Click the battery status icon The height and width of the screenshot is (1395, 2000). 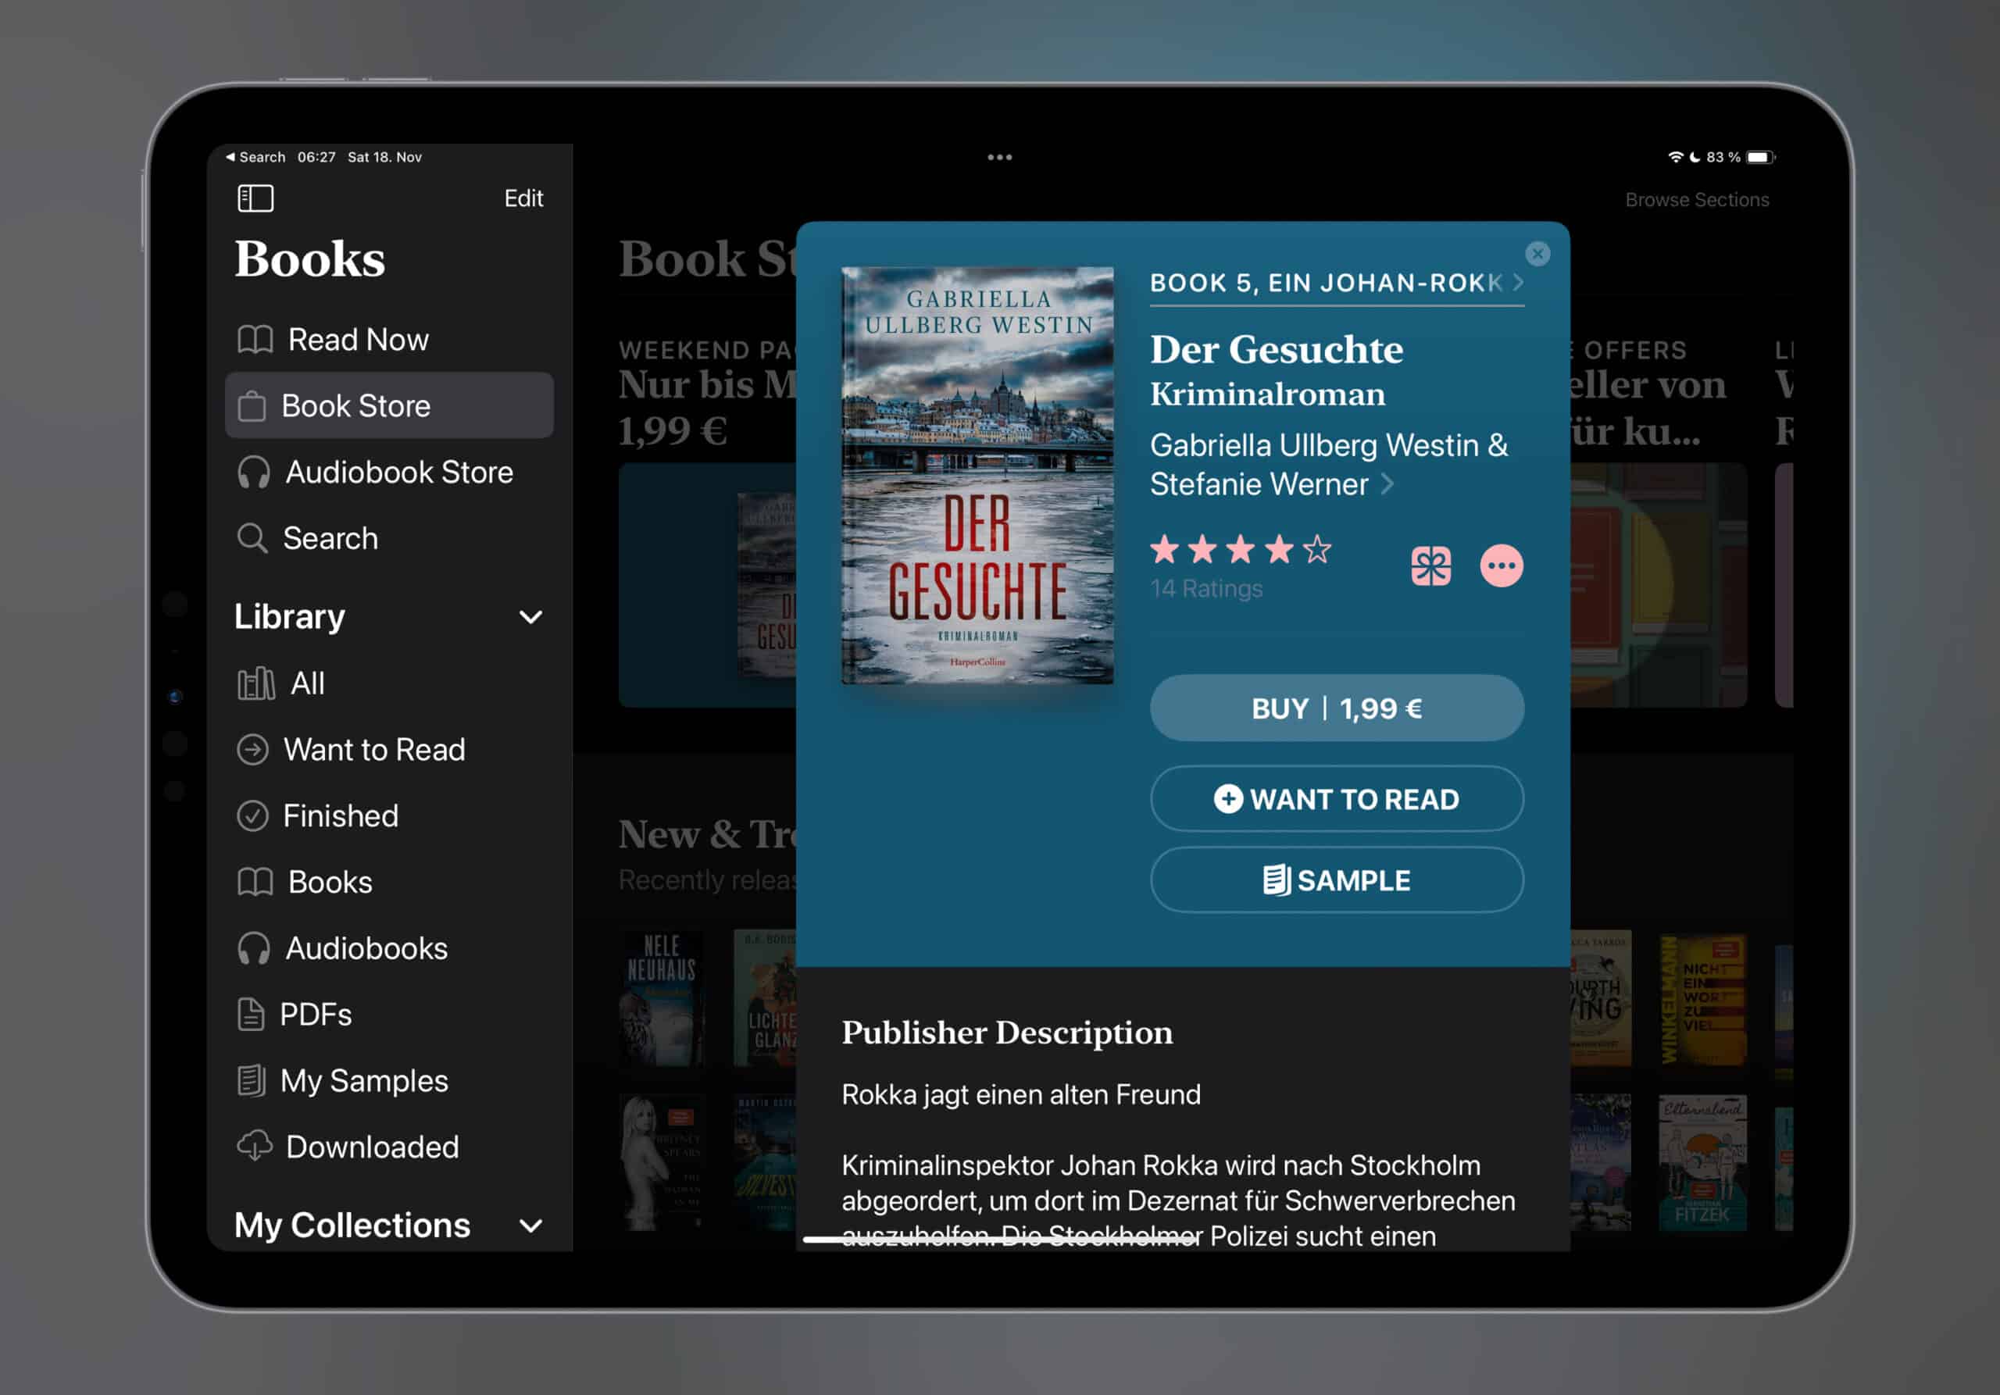coord(1760,158)
